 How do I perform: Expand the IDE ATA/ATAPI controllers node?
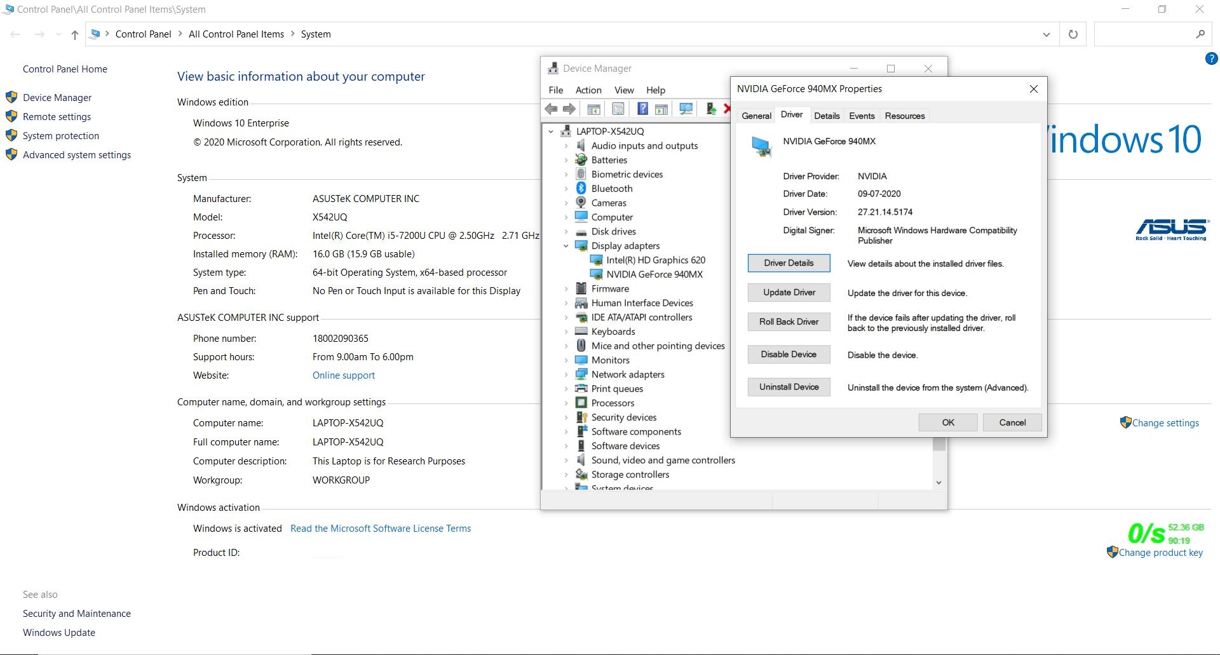[566, 317]
